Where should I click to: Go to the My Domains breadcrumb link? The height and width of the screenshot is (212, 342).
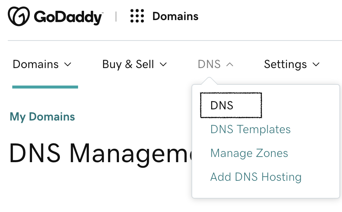point(42,117)
